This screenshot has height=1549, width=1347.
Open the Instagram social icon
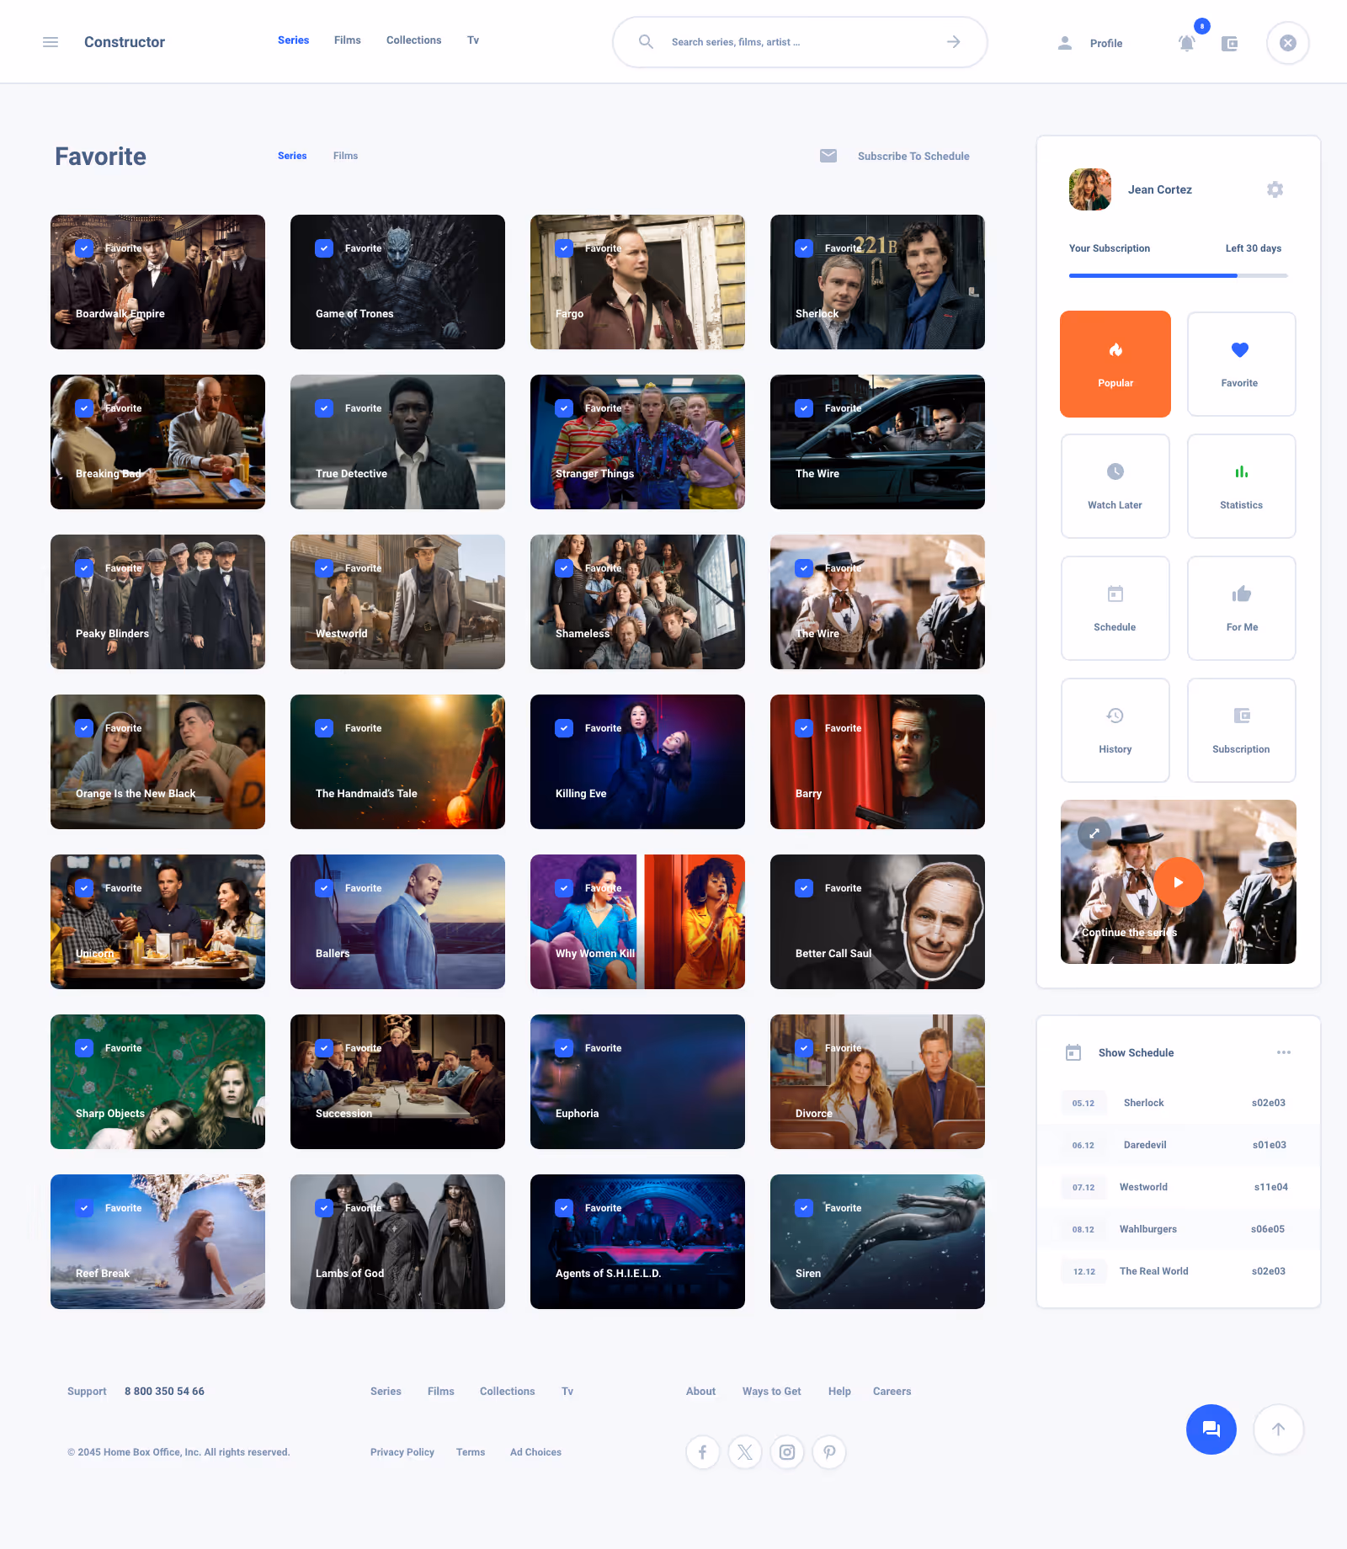(787, 1452)
